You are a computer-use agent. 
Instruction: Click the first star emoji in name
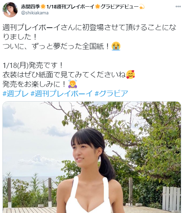click(43, 7)
